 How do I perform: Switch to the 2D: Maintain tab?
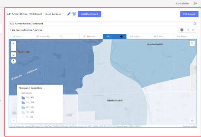tap(91, 37)
